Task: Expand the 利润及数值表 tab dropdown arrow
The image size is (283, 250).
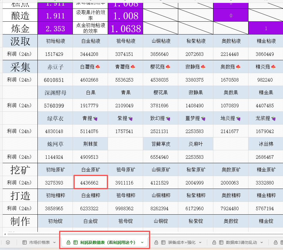Action: pyautogui.click(x=142, y=242)
